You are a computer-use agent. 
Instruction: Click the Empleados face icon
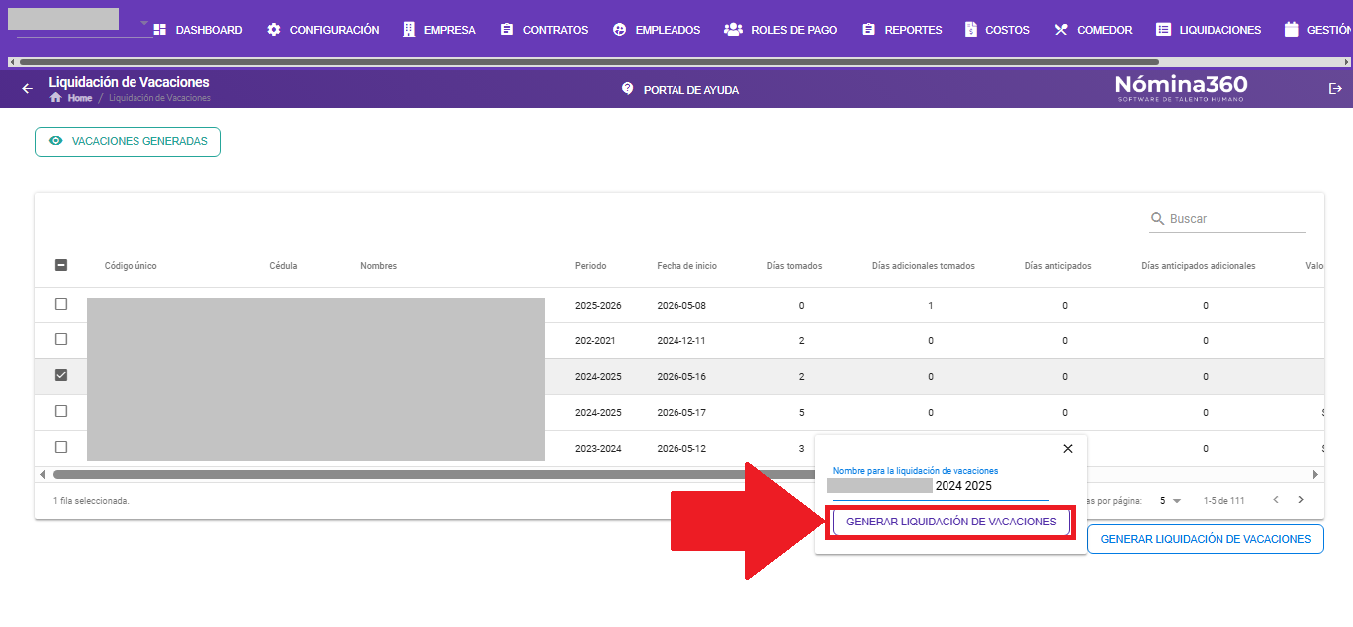point(619,30)
